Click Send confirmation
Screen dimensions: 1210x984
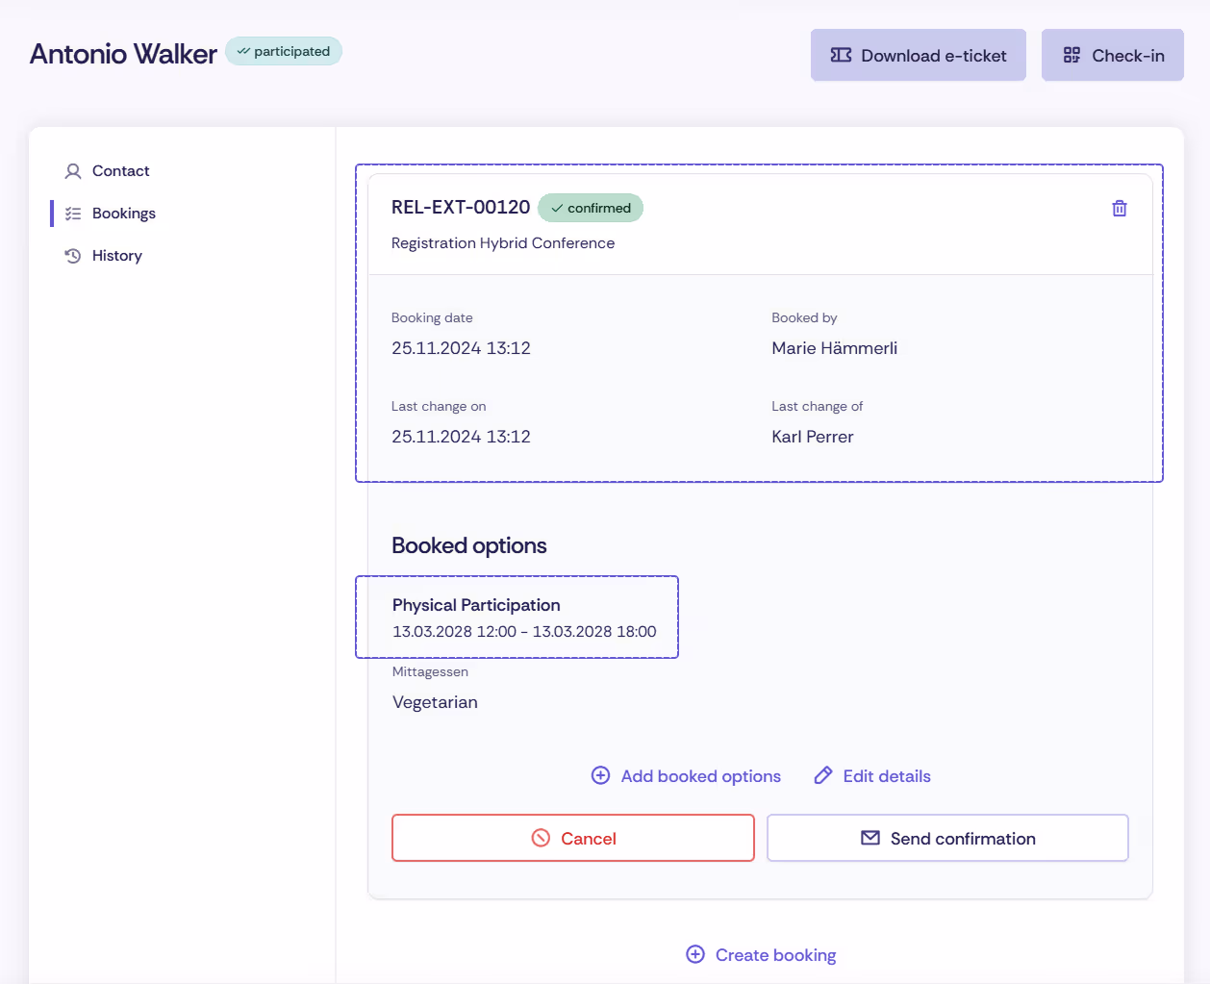coord(947,837)
